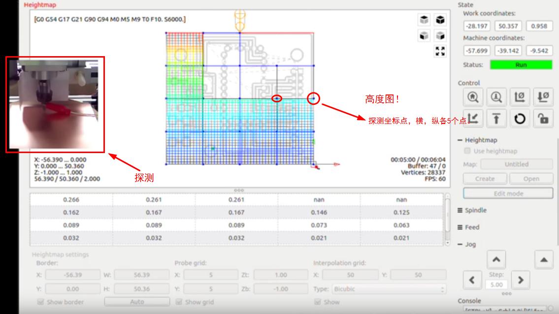559x314 pixels.
Task: Click the Unlock padlock button
Action: [543, 119]
